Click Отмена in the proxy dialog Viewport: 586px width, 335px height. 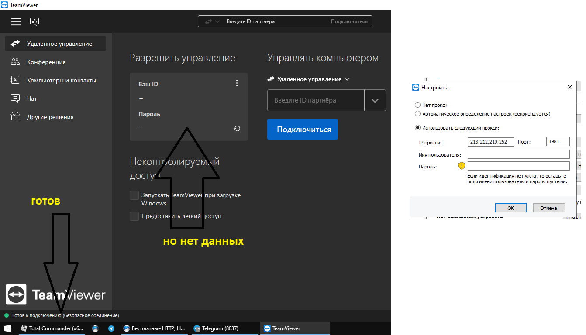(549, 208)
